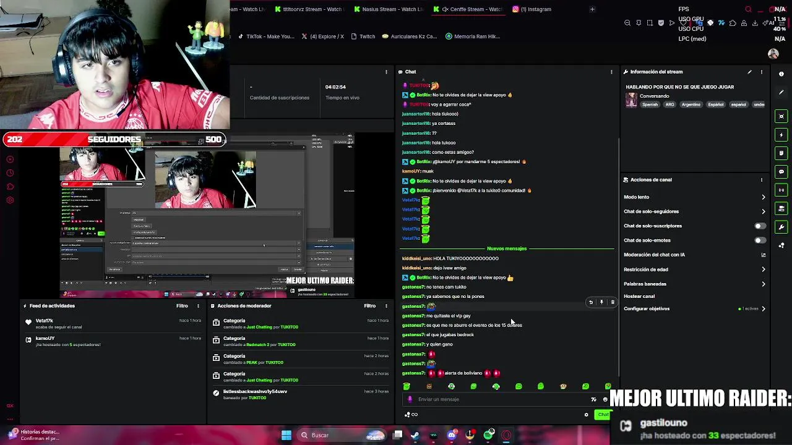Open the user profile avatar
This screenshot has height=445, width=792.
(x=773, y=54)
